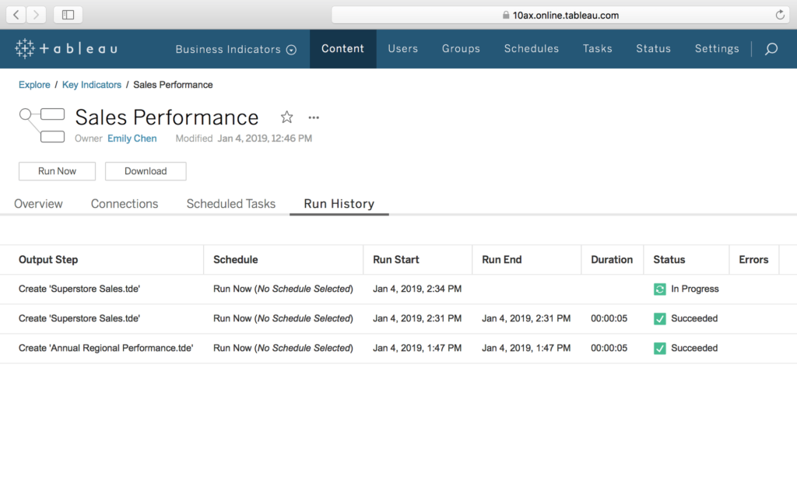The width and height of the screenshot is (797, 498).
Task: Open the more actions ellipsis menu
Action: pyautogui.click(x=314, y=117)
